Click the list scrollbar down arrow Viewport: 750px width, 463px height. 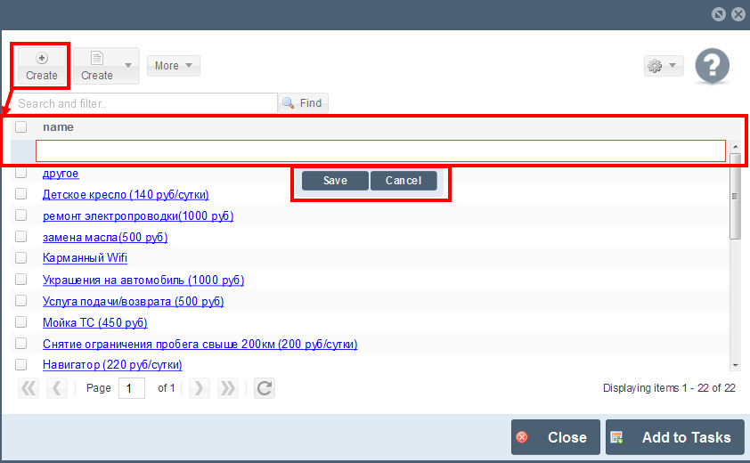click(x=735, y=365)
